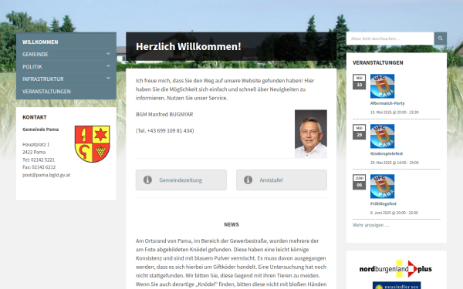The height and width of the screenshot is (289, 463).
Task: Click the Gemeindezeitung info icon
Action: pos(147,180)
